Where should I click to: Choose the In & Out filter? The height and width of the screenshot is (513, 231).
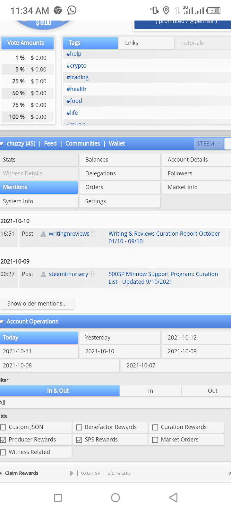(60, 391)
